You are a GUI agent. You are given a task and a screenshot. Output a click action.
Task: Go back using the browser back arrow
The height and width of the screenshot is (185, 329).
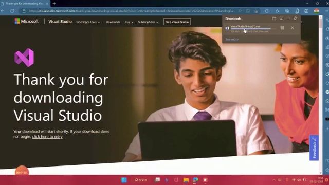(3, 11)
